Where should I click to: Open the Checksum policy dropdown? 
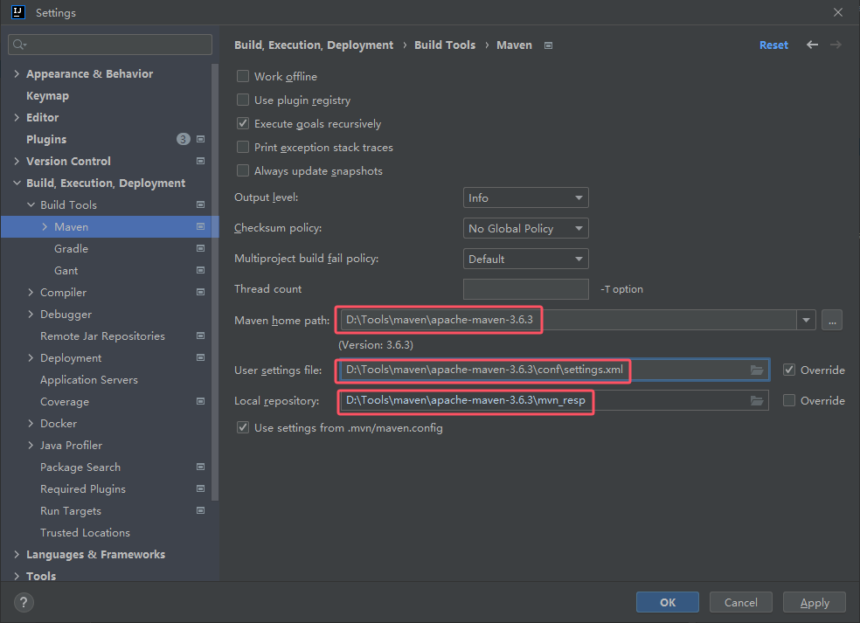click(525, 228)
